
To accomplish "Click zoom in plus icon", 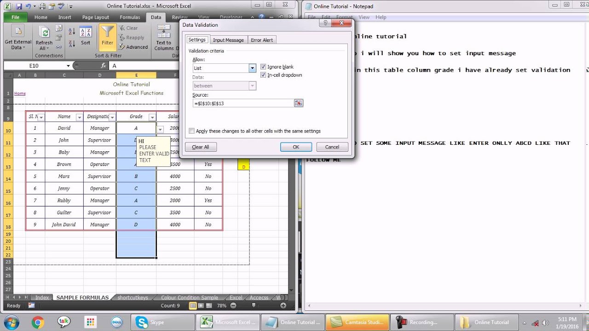I will 283,306.
